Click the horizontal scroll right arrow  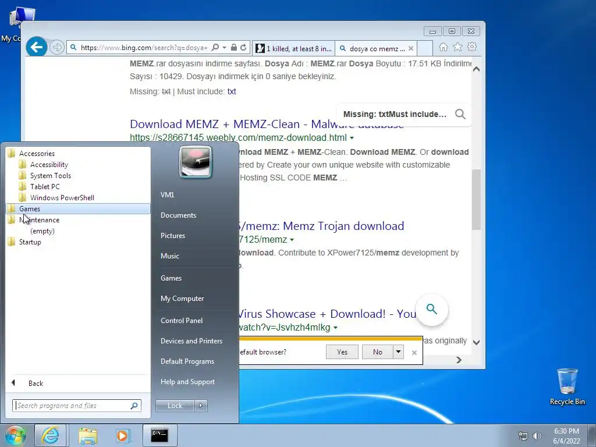point(459,360)
